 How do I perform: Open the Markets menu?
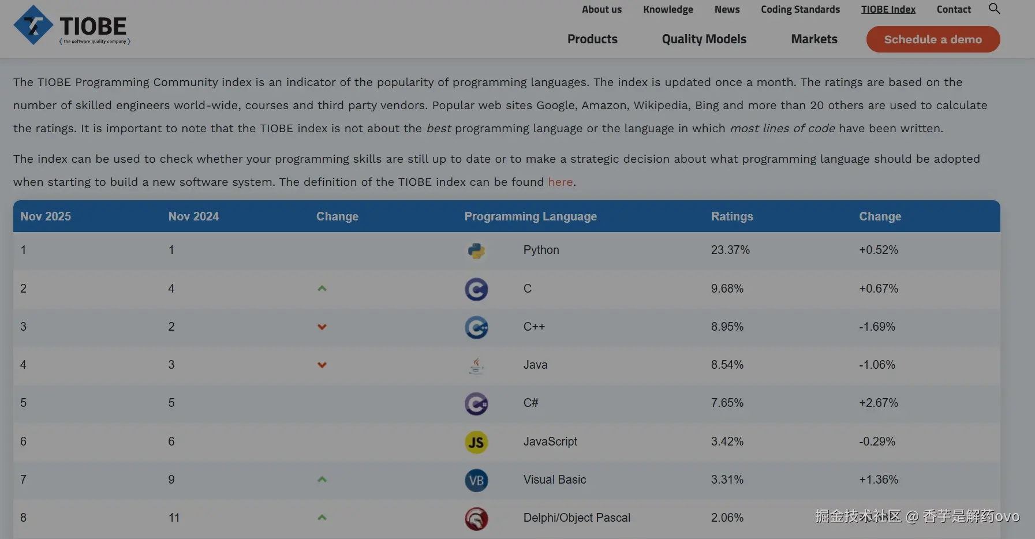[814, 39]
